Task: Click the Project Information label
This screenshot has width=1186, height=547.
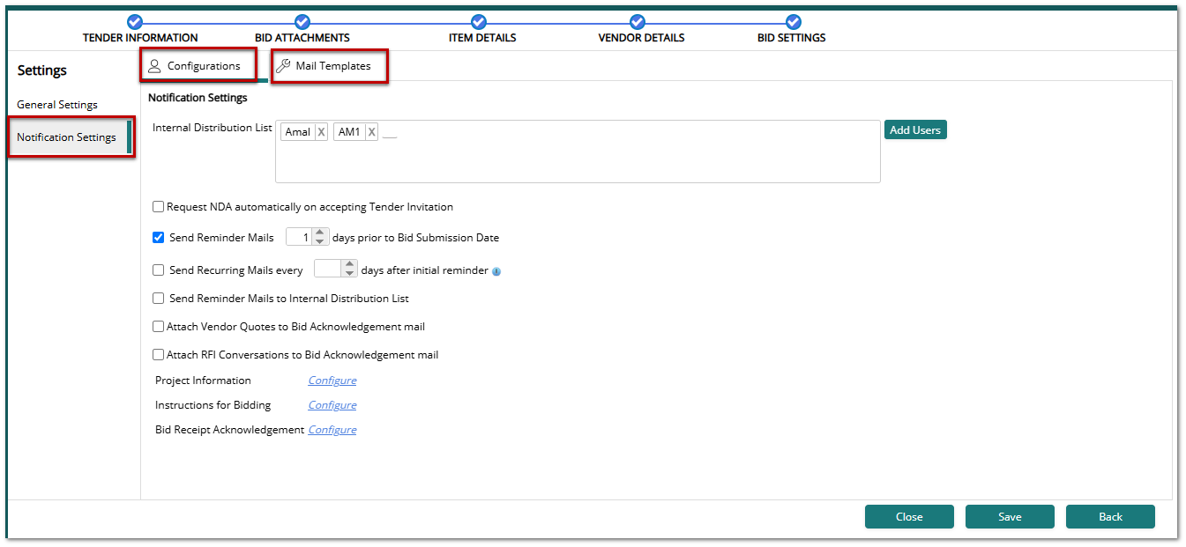Action: 203,381
